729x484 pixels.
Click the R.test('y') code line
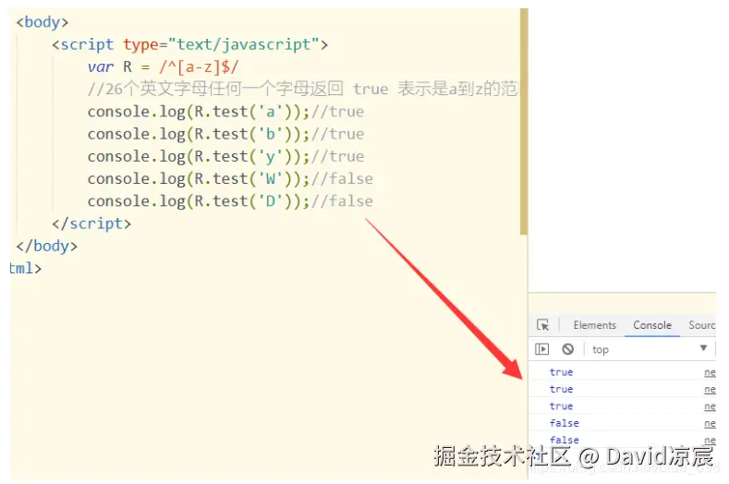(x=225, y=156)
